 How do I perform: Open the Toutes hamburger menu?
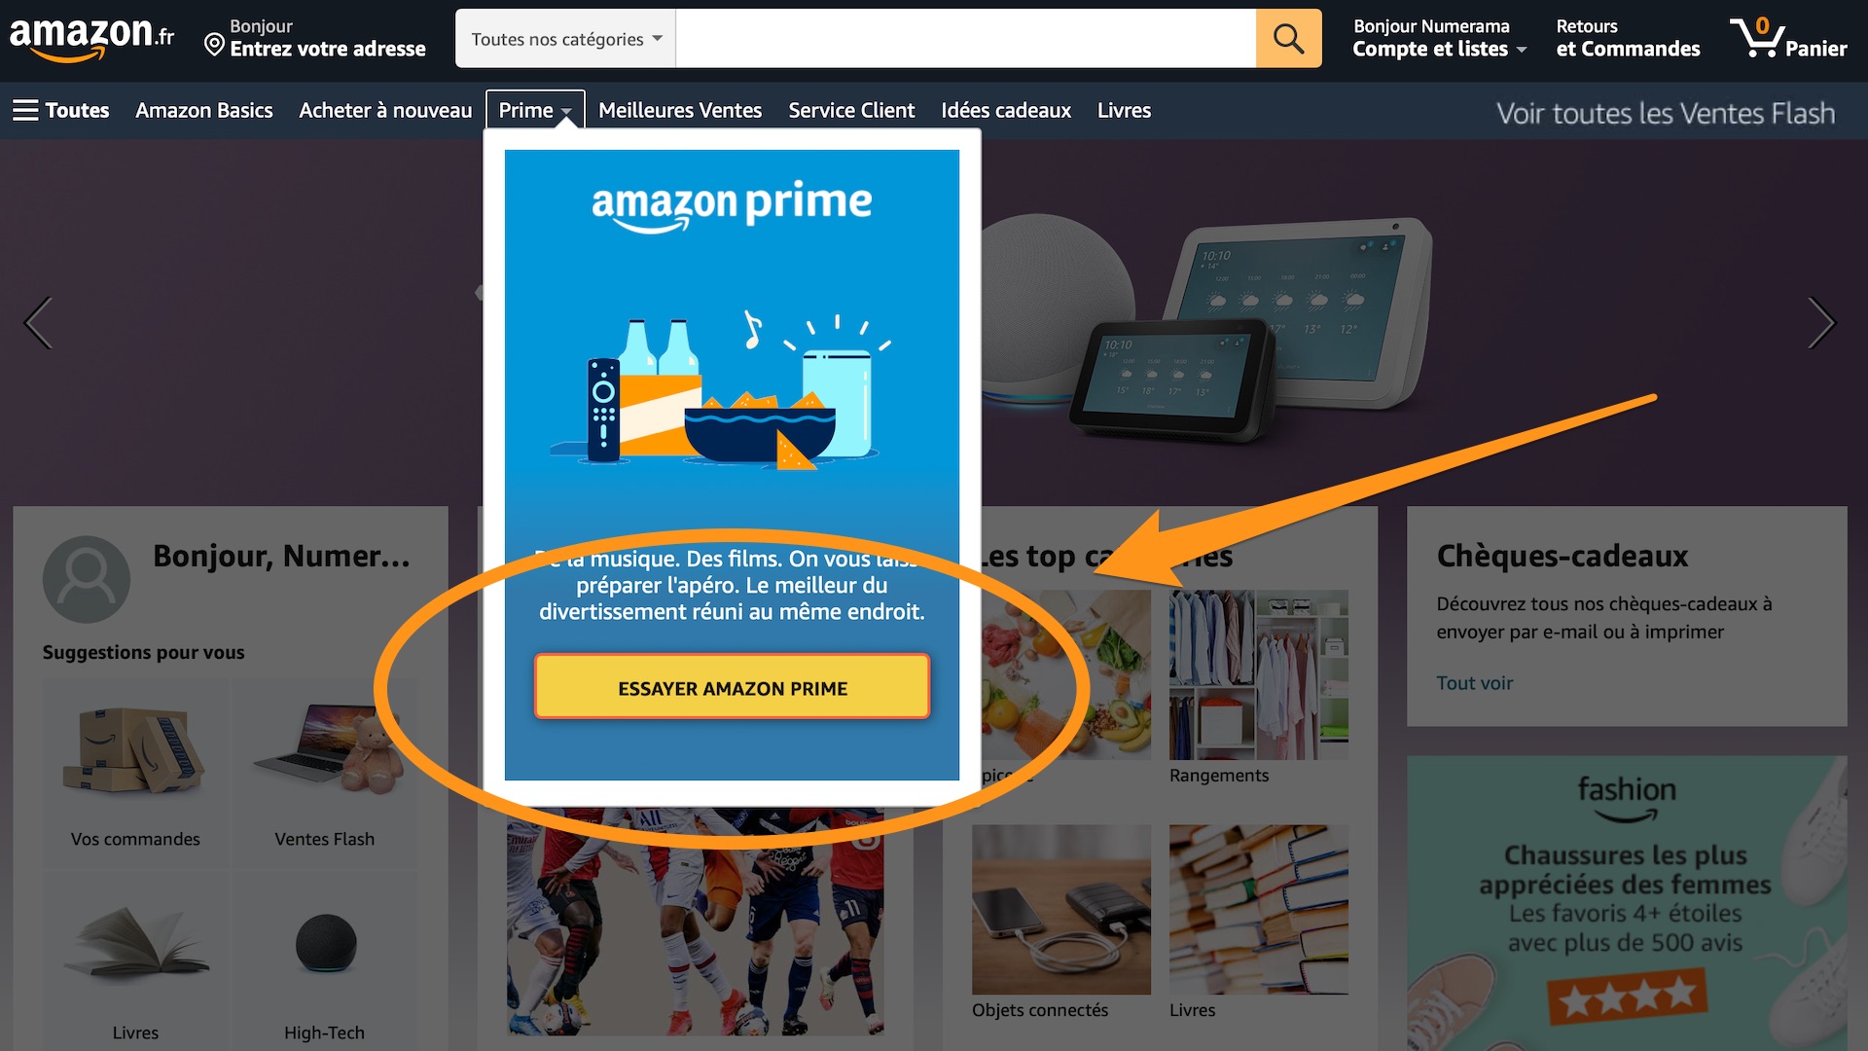tap(60, 110)
